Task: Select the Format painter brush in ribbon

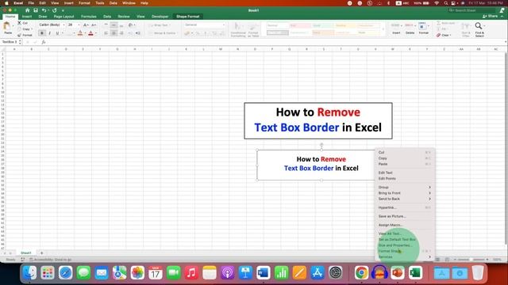Action: [19, 35]
